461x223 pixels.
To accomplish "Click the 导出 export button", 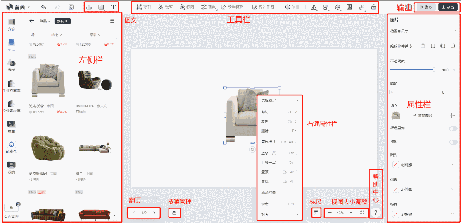I will click(447, 7).
